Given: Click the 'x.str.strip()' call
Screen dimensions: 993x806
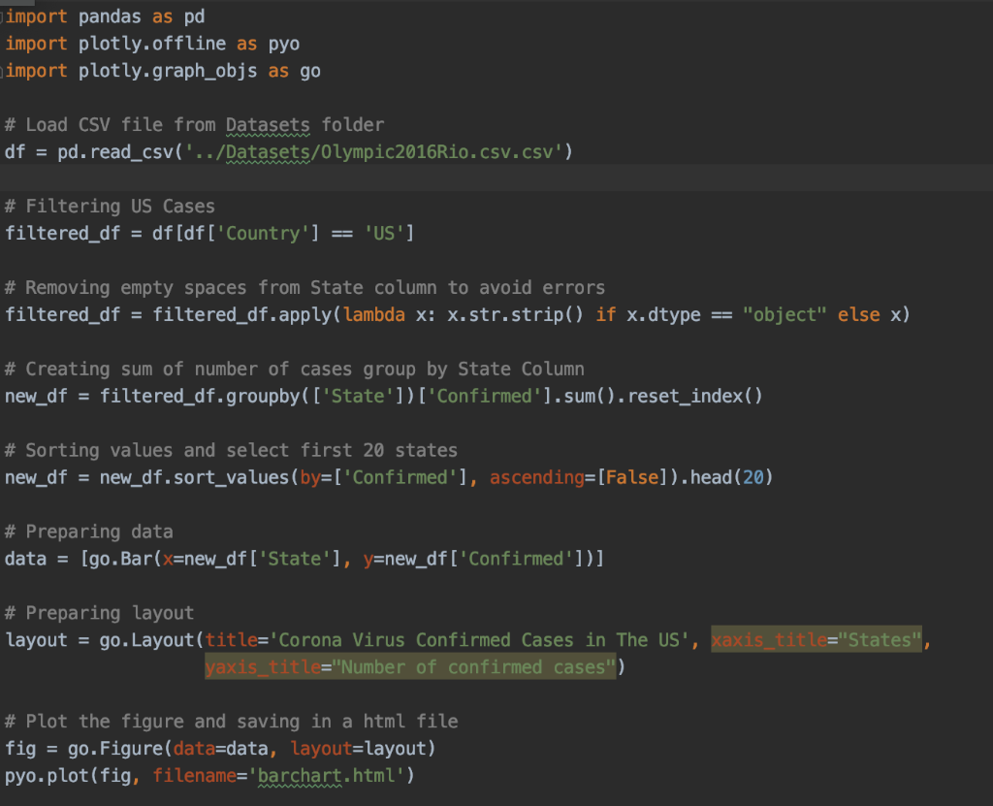Looking at the screenshot, I should 516,315.
